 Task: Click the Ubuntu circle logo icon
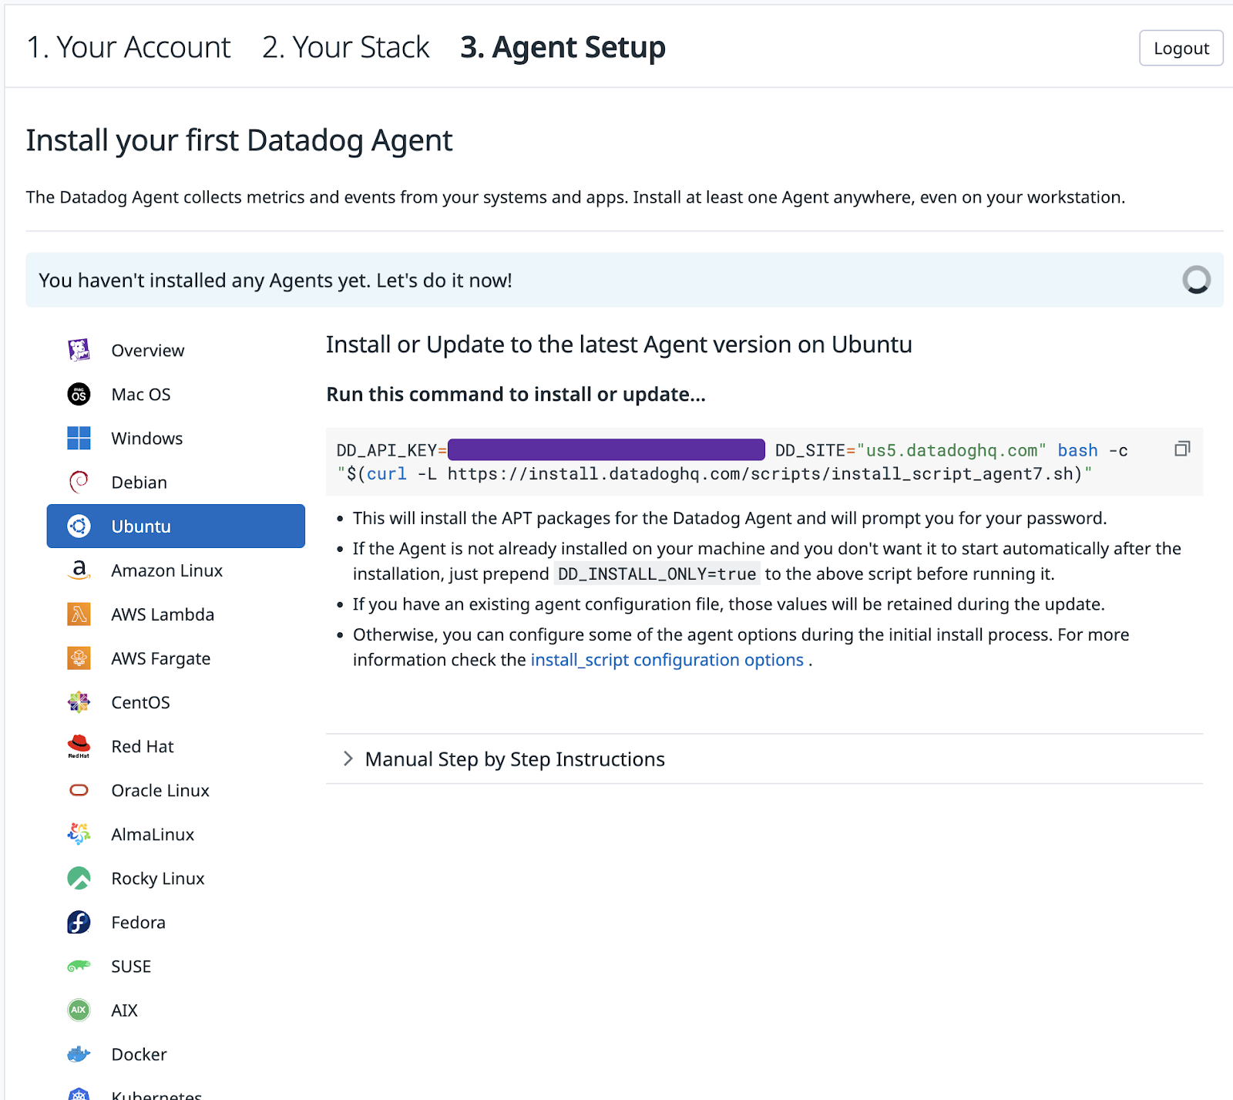click(79, 526)
